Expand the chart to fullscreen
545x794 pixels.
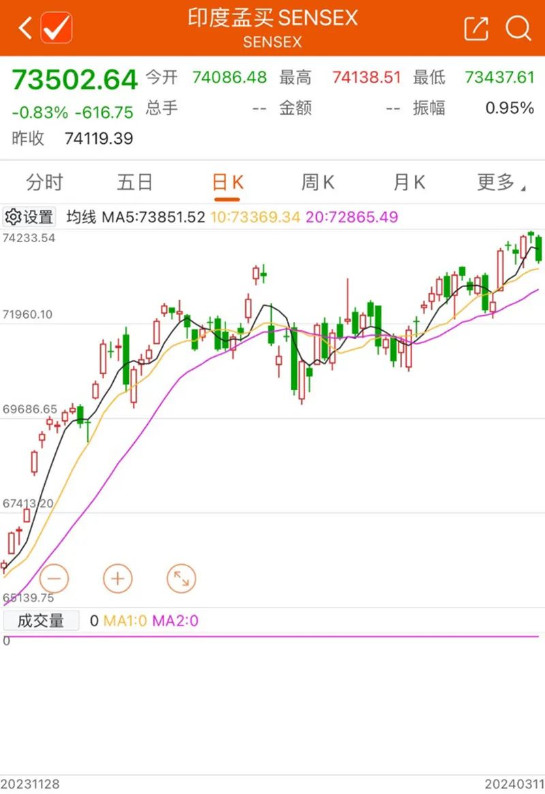181,578
